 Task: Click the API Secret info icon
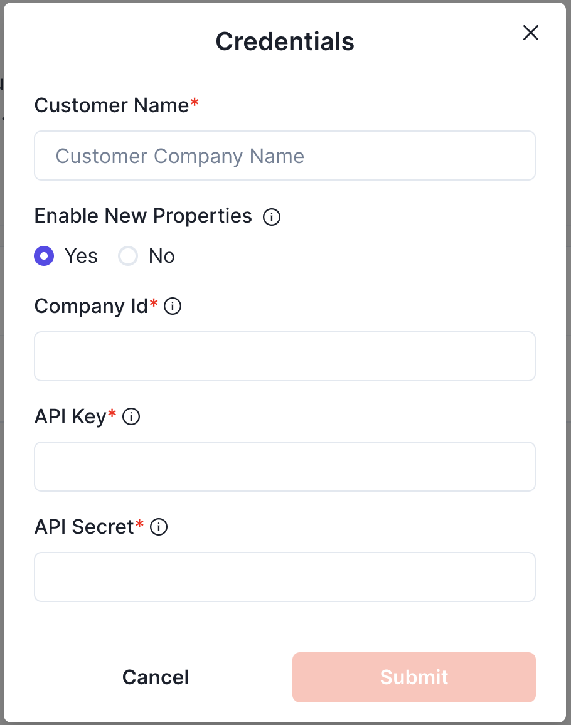point(159,527)
